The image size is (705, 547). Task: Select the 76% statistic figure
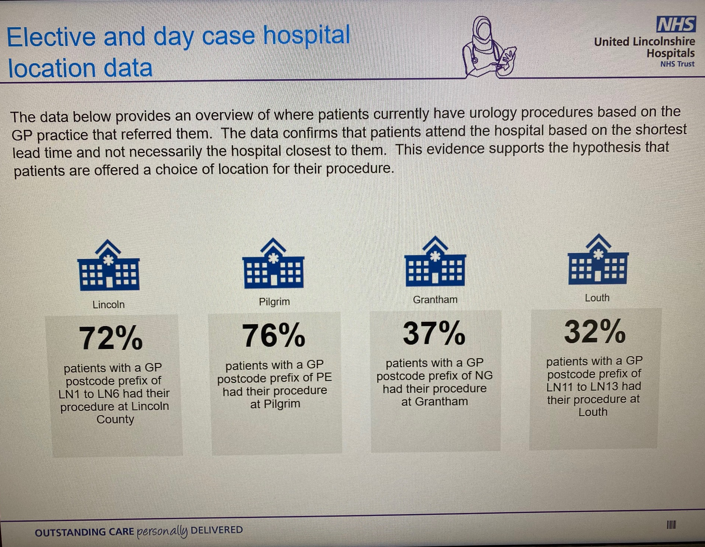[274, 335]
